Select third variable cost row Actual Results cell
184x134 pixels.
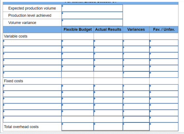[x=108, y=56]
